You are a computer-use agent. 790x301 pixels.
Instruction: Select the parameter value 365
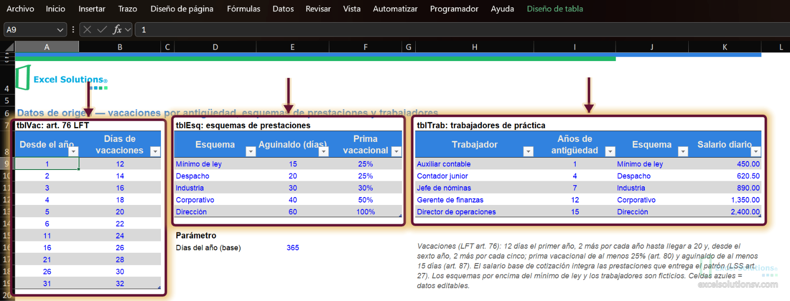pos(293,248)
